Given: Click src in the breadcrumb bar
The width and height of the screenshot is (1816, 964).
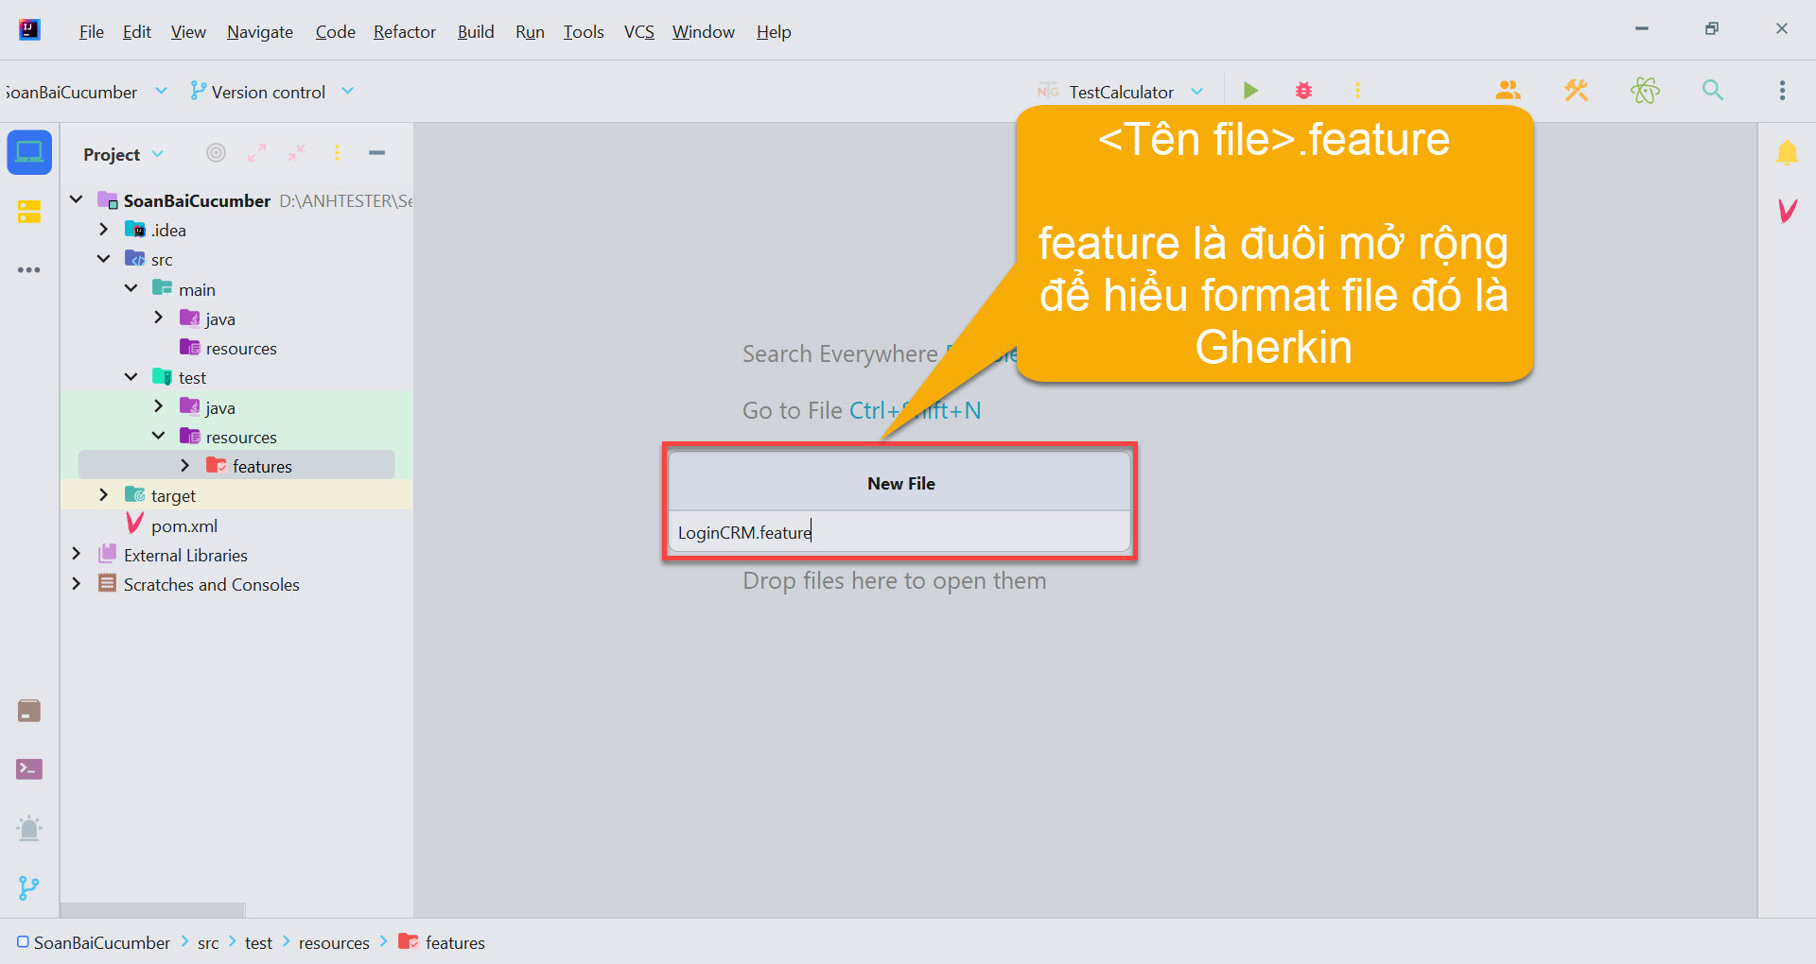Looking at the screenshot, I should pyautogui.click(x=208, y=942).
